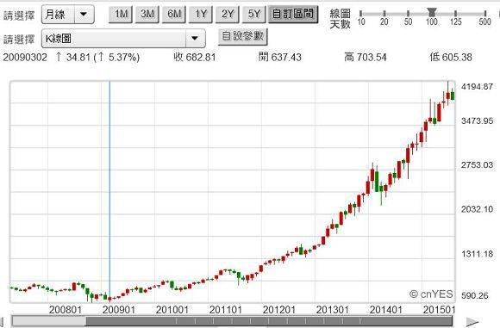Click the 201101 x-axis label
Viewport: 500px width, 328px height.
click(226, 310)
